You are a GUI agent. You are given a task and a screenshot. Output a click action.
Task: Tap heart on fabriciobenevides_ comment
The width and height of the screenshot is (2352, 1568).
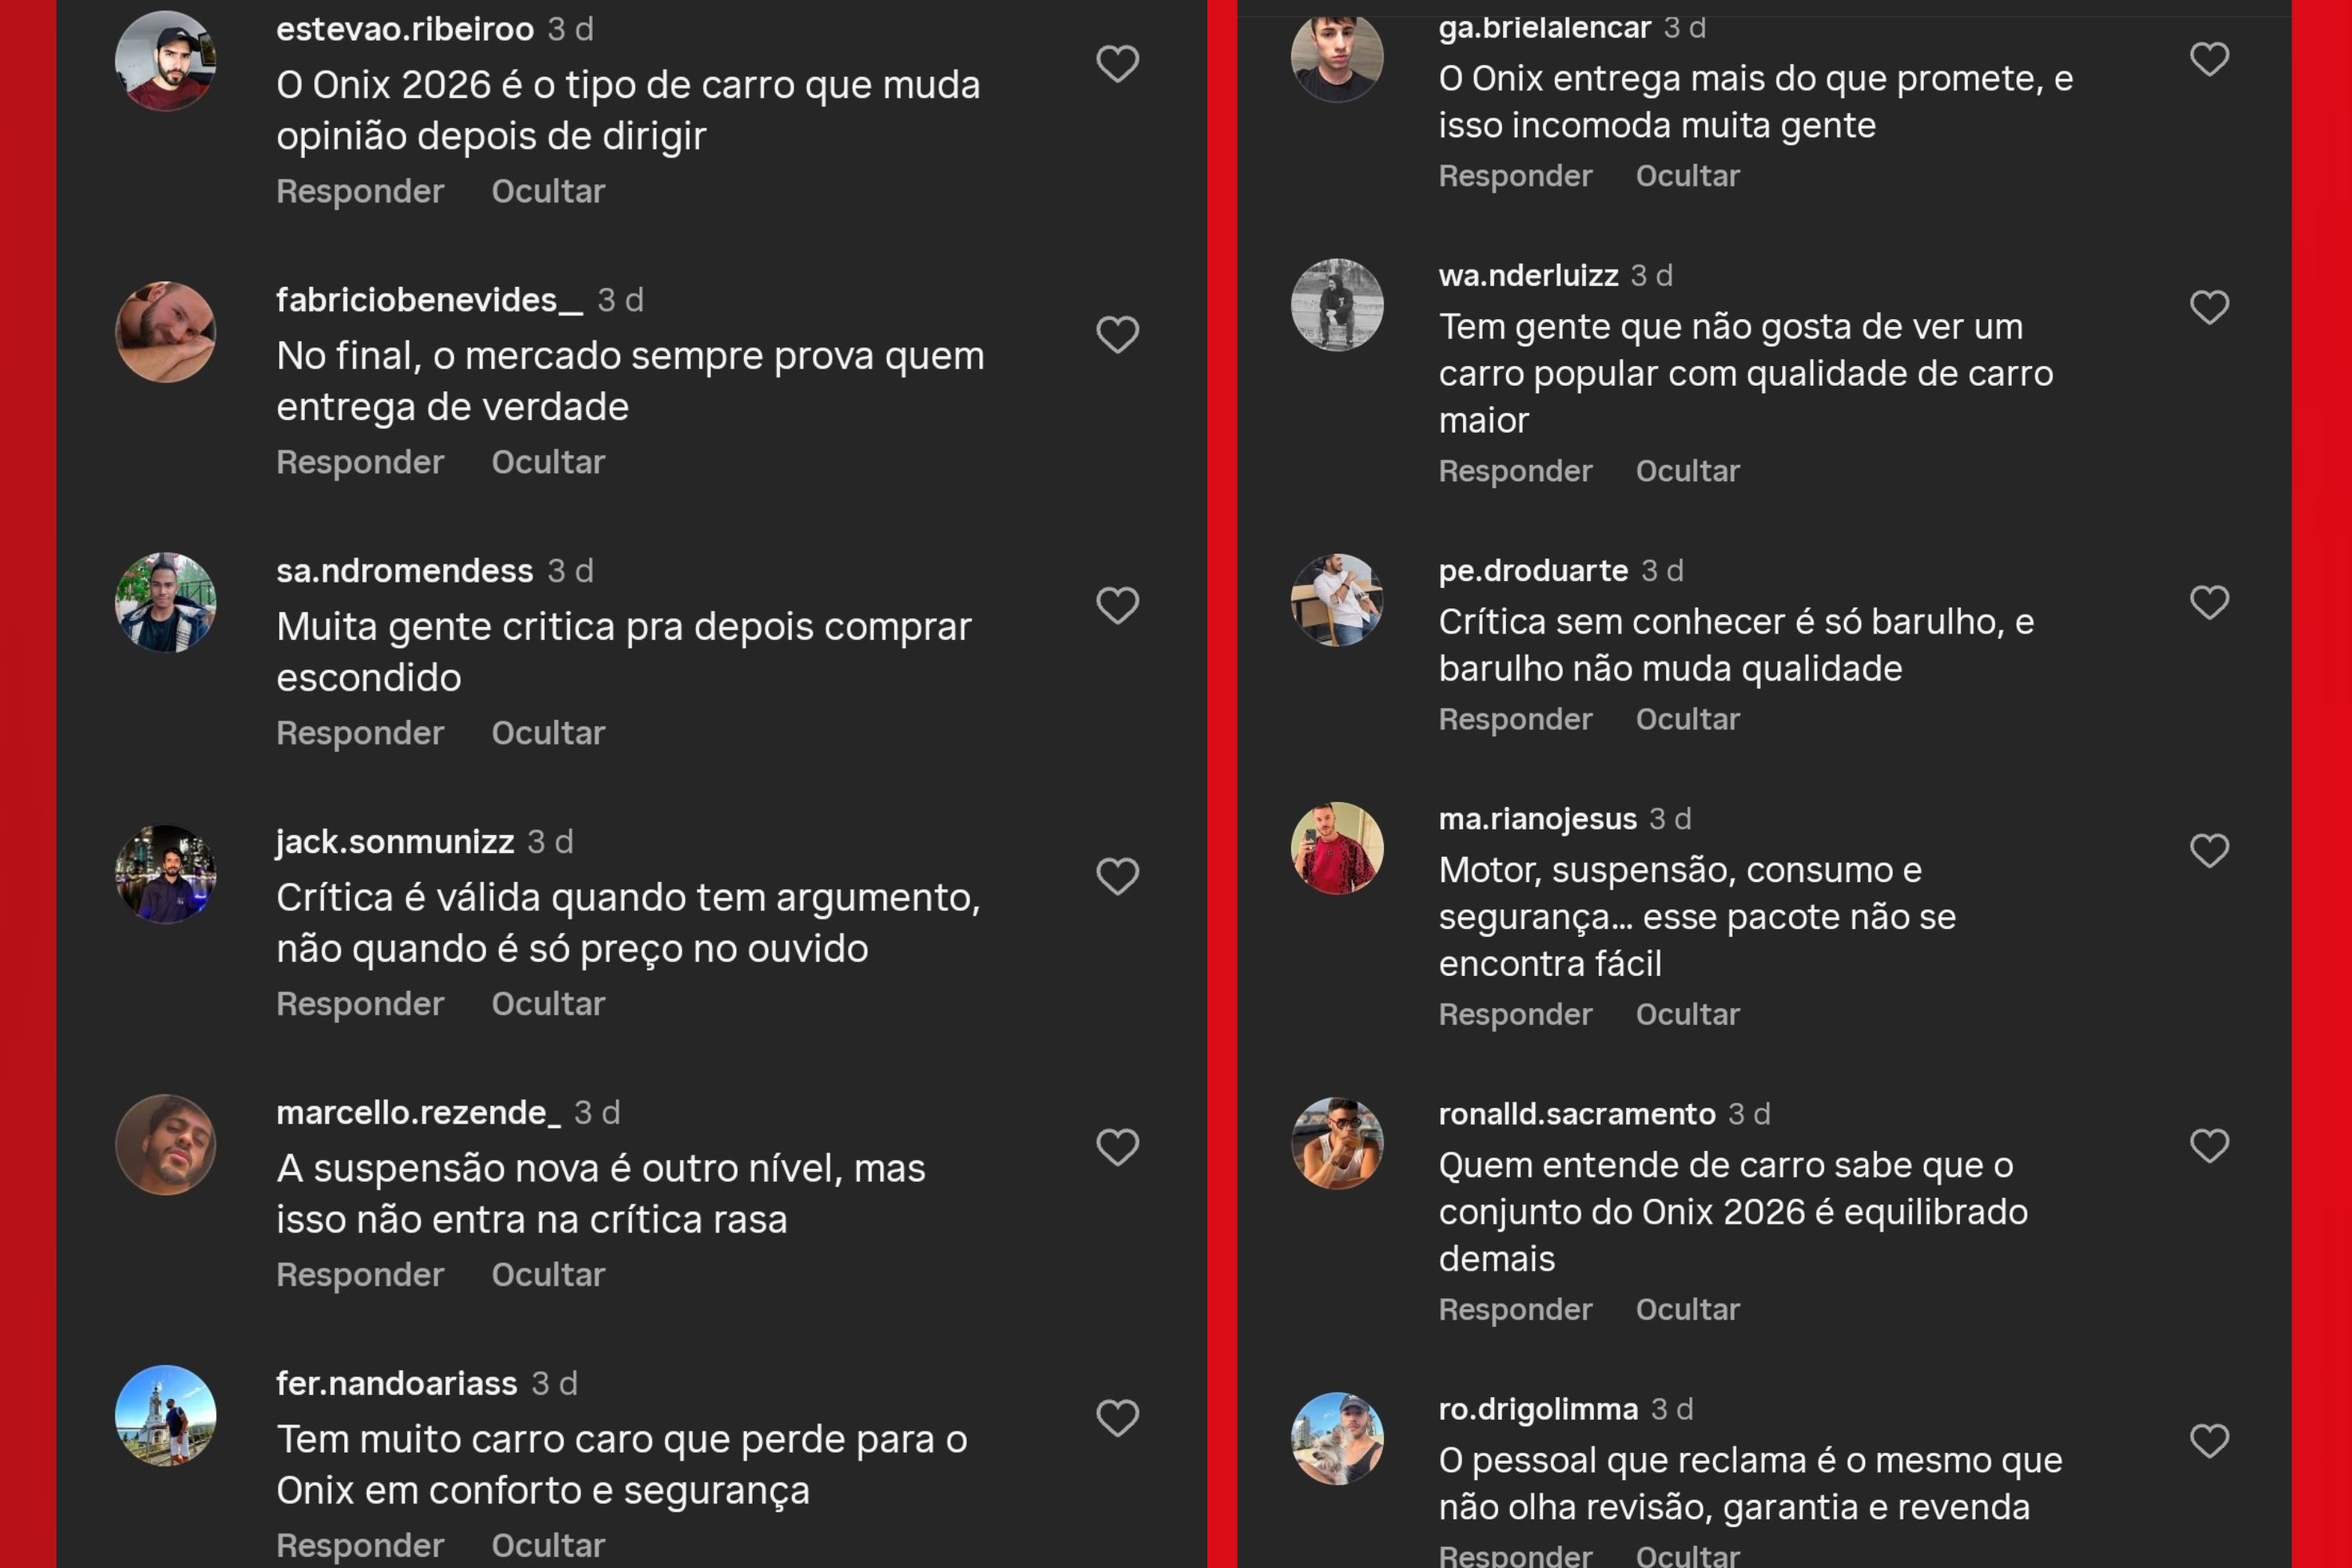pos(1117,334)
